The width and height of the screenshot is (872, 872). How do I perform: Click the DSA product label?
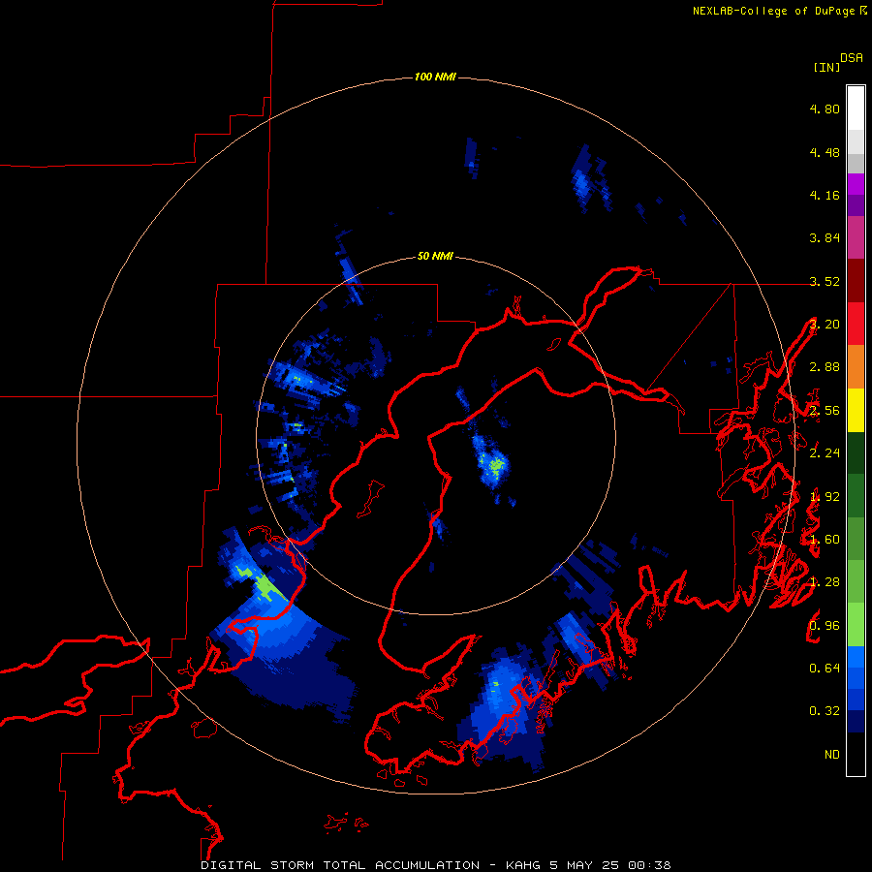pos(852,57)
